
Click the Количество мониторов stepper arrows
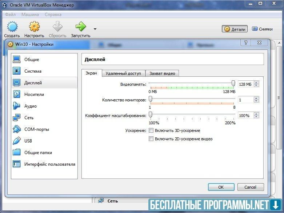click(256, 100)
